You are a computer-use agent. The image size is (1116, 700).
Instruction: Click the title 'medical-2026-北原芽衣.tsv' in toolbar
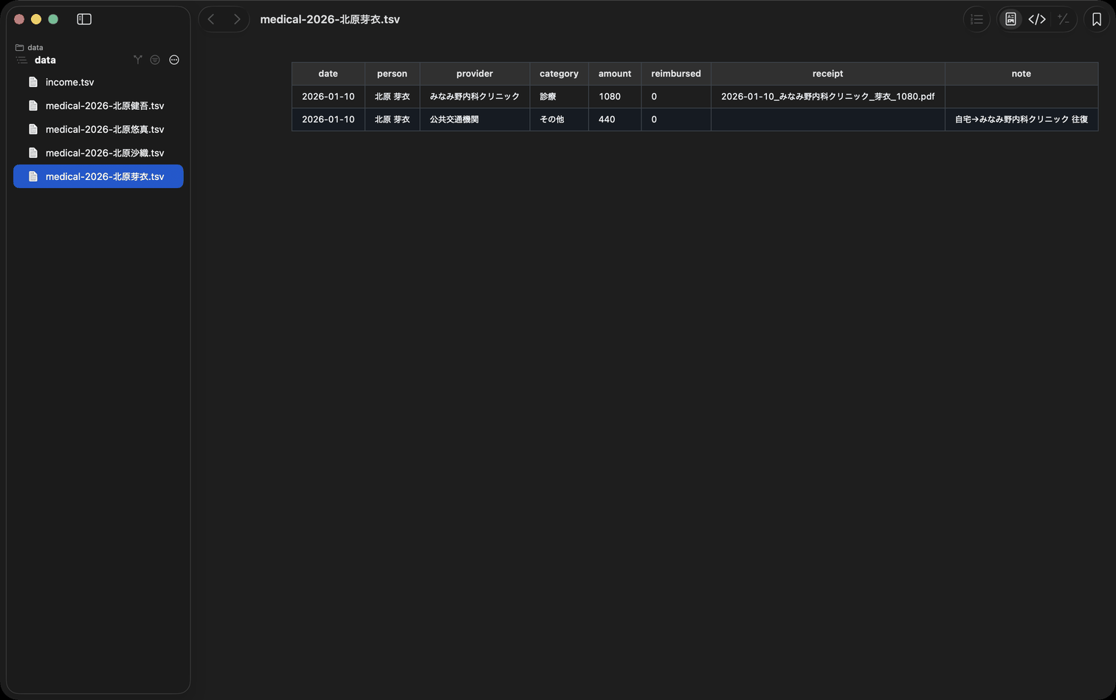[330, 19]
